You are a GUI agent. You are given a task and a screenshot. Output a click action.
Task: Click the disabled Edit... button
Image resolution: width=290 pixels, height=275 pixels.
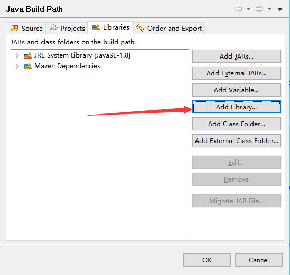point(237,162)
